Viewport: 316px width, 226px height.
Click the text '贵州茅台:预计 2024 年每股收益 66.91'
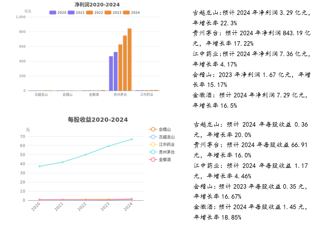[250, 145]
